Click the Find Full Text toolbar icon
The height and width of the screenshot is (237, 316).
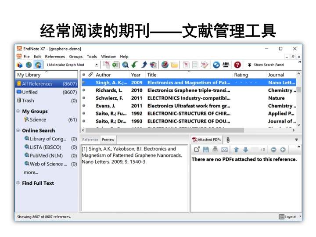[153, 65]
